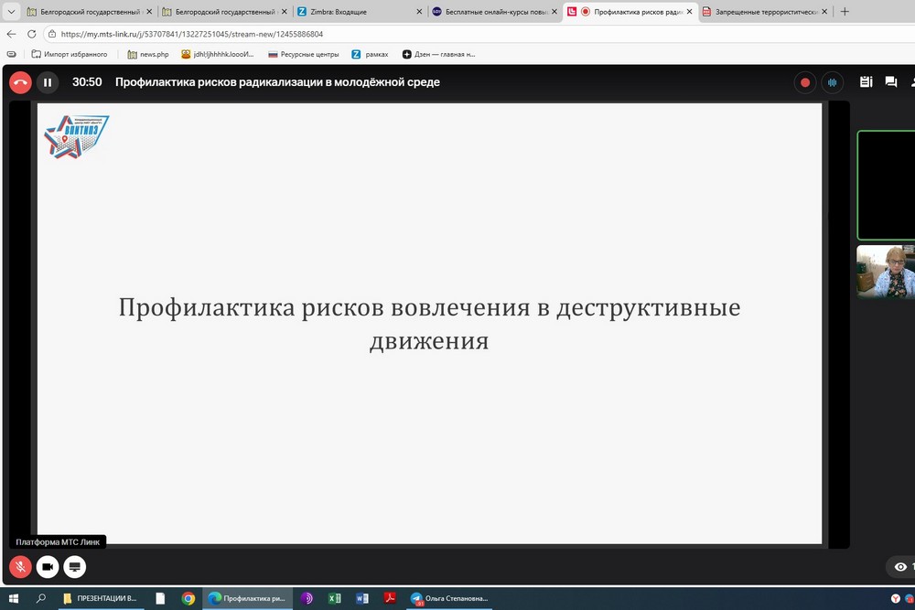Show viewers count via eye icon

click(x=900, y=567)
